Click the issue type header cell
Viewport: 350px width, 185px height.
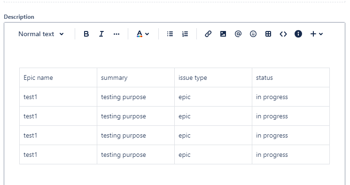pos(213,77)
